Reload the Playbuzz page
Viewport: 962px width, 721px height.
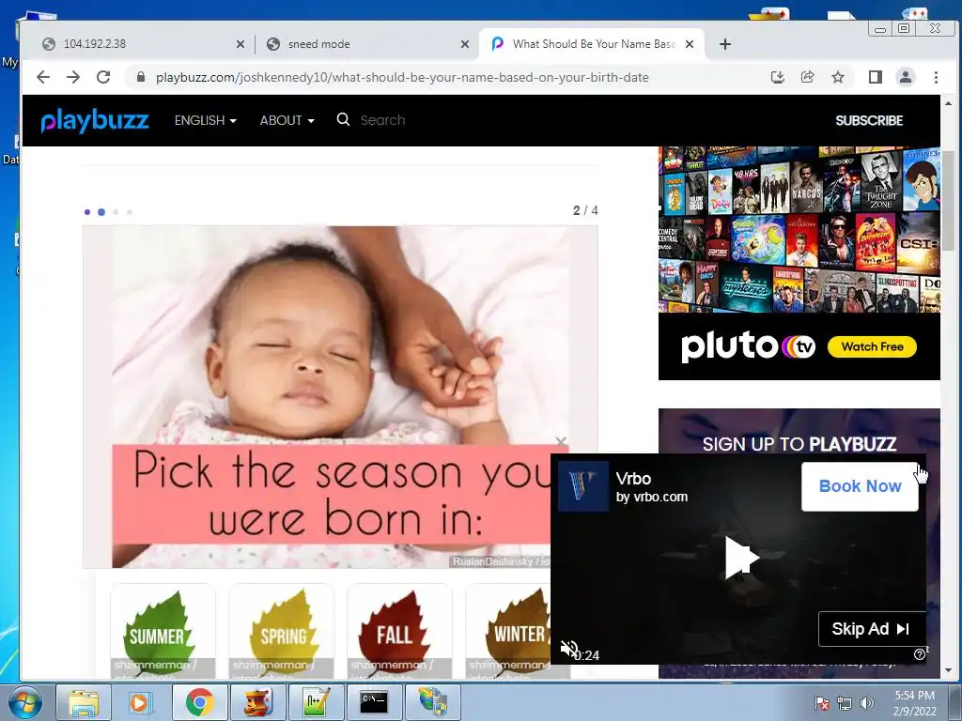103,77
